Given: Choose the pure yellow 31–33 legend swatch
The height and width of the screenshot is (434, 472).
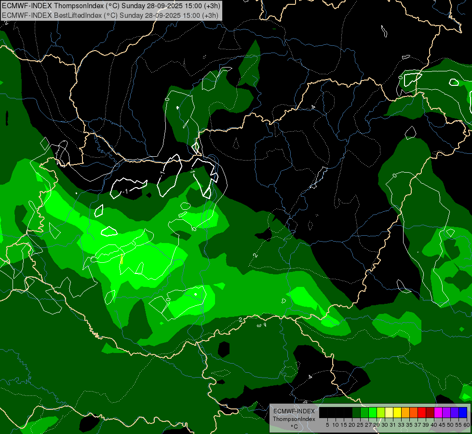Looking at the screenshot, I should tap(397, 412).
